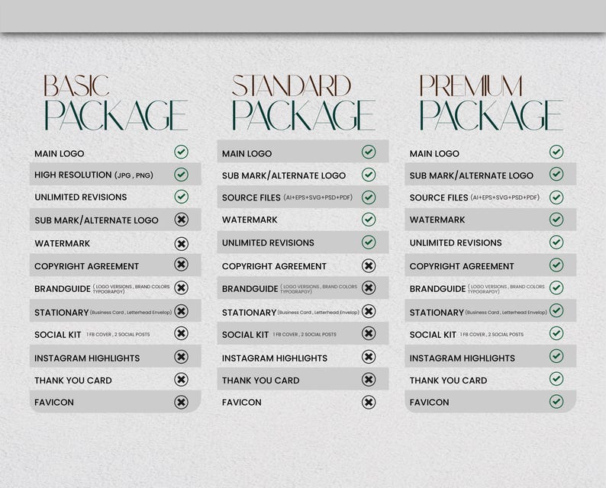Click the Premium Copyright Agreement checkmark
Viewport: 606px width, 488px height.
point(556,265)
